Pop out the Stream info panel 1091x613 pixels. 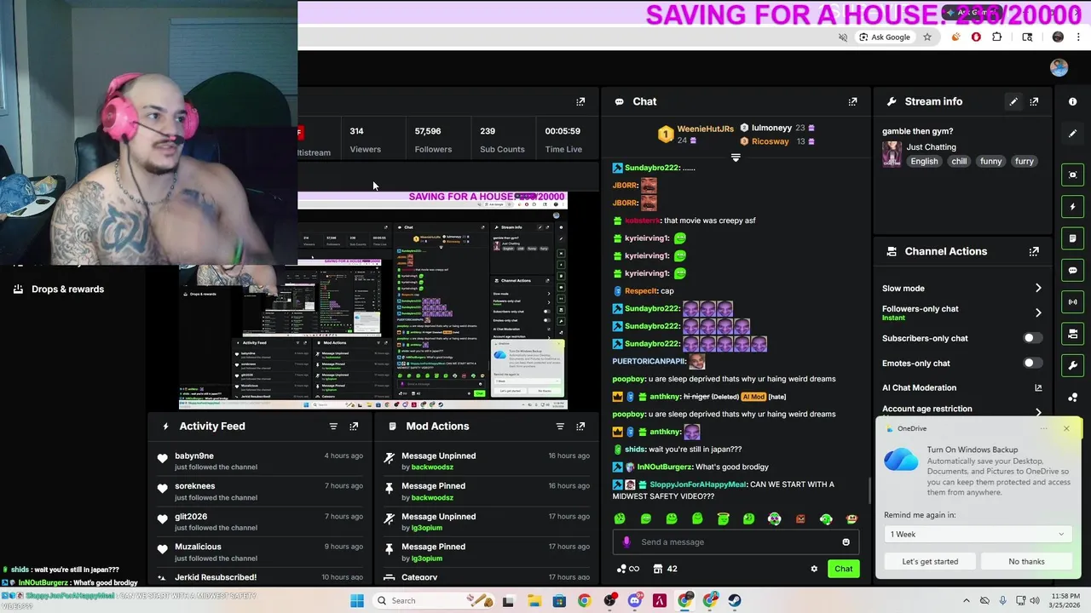click(x=1034, y=101)
